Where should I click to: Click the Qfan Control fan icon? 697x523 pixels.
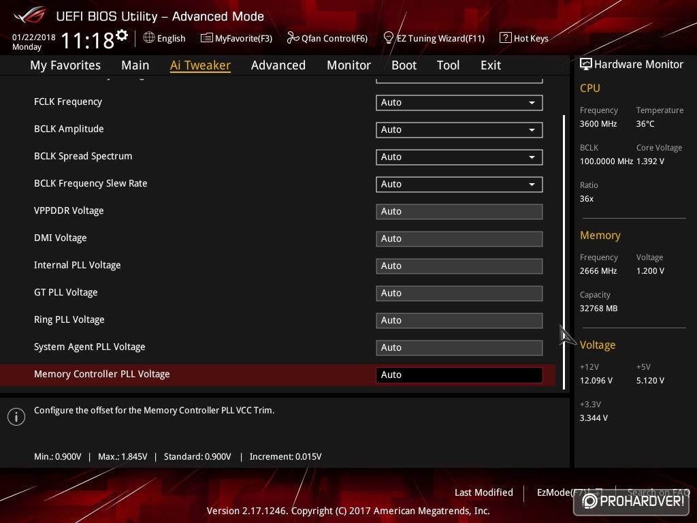tap(293, 38)
